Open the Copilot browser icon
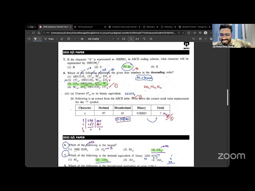The image size is (255, 191). [200, 33]
